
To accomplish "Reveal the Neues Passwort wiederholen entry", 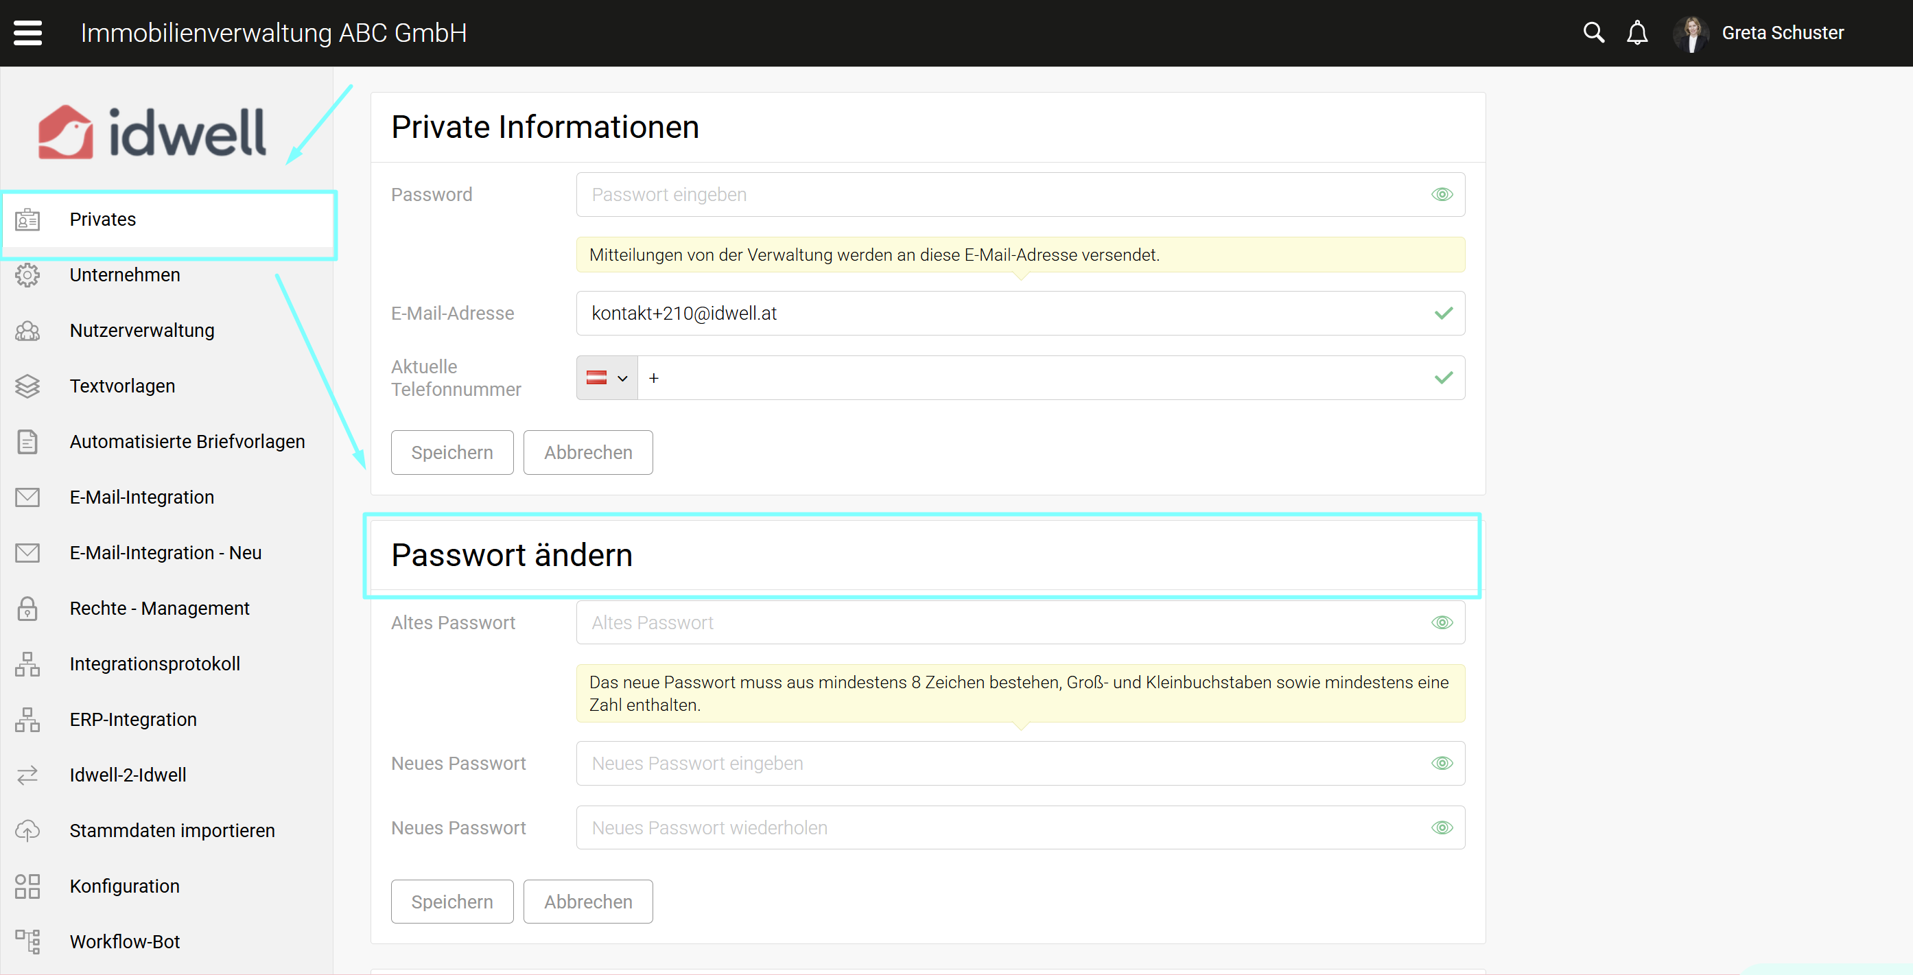I will [x=1442, y=828].
